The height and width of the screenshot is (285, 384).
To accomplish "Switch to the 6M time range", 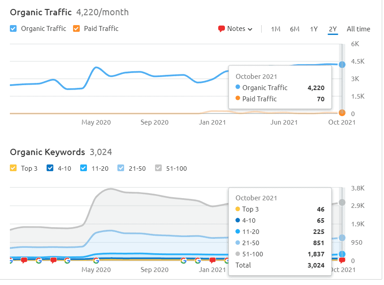I will pyautogui.click(x=295, y=29).
